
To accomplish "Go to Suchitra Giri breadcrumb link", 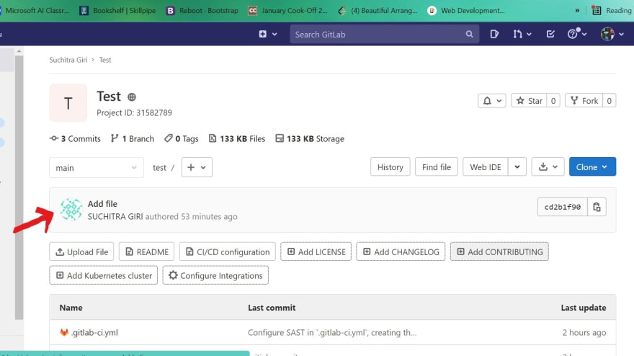I will click(68, 60).
